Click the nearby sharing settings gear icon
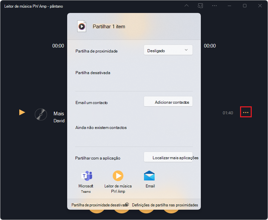The image size is (268, 220). [127, 205]
